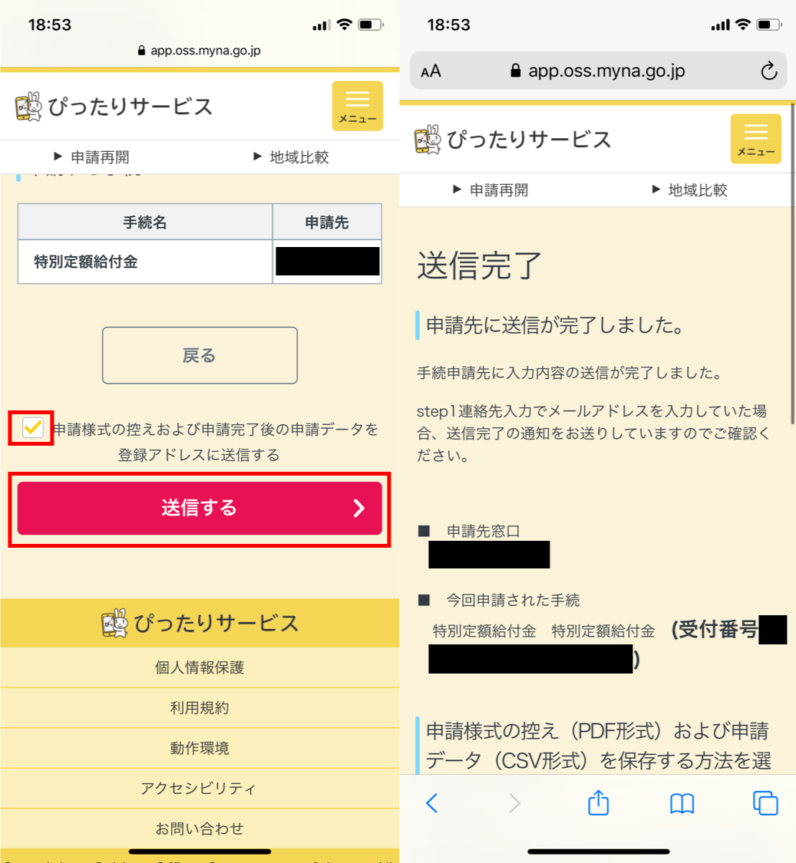Expand 申請再開 on the left screen
The image size is (796, 863).
(x=91, y=156)
